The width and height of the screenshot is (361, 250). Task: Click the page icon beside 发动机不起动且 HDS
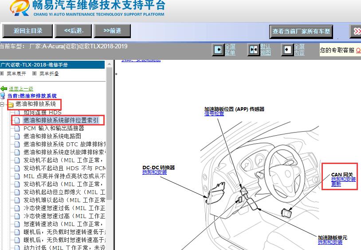17,168
